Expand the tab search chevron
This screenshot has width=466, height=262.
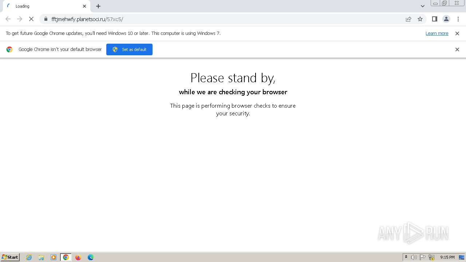coord(422,6)
